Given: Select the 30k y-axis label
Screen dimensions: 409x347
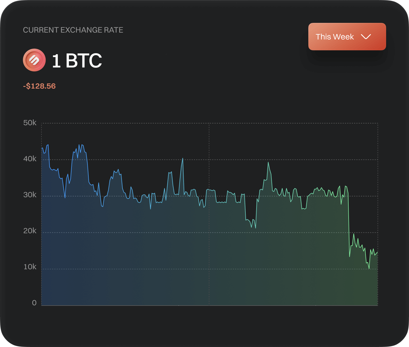Looking at the screenshot, I should point(30,195).
